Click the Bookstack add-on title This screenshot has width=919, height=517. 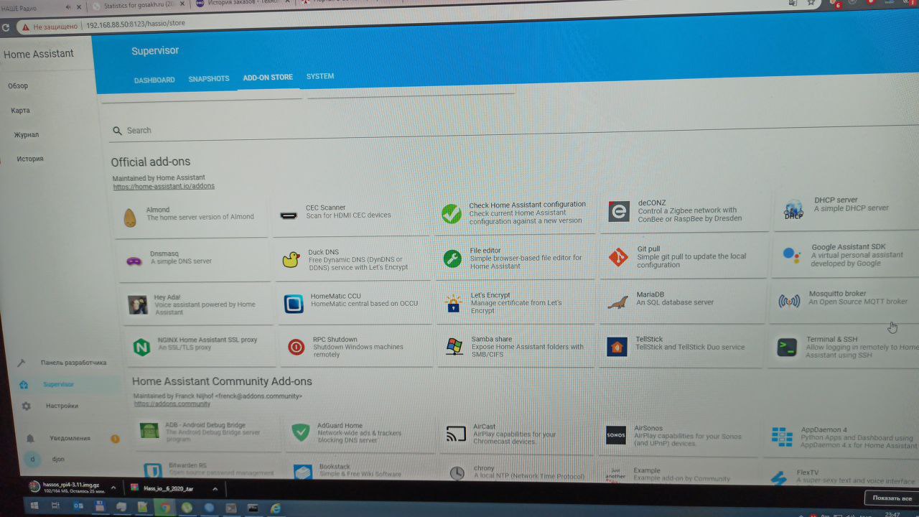(x=335, y=467)
